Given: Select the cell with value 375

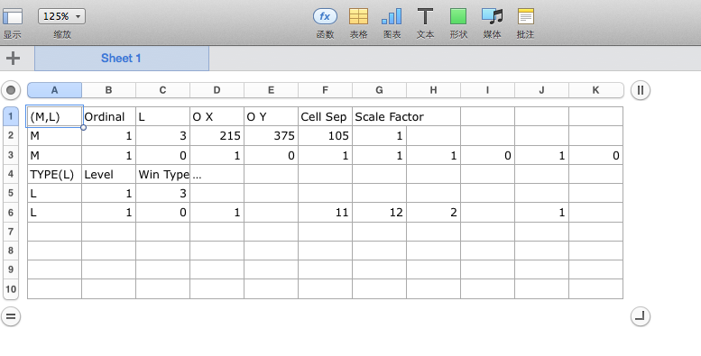Looking at the screenshot, I should (x=271, y=135).
